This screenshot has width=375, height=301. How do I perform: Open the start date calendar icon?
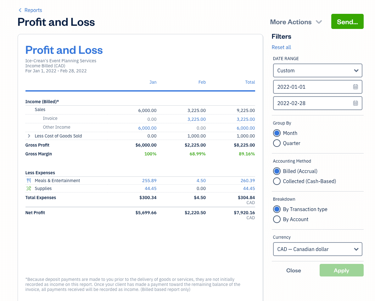[355, 87]
